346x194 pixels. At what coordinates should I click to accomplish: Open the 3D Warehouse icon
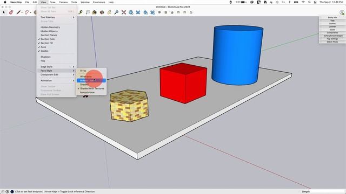click(x=131, y=12)
